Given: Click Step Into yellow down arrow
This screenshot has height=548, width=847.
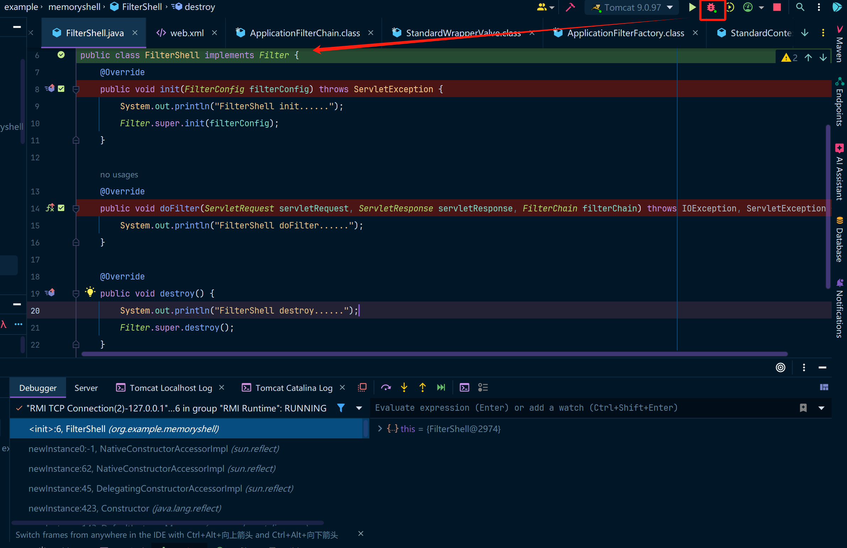Looking at the screenshot, I should tap(404, 387).
